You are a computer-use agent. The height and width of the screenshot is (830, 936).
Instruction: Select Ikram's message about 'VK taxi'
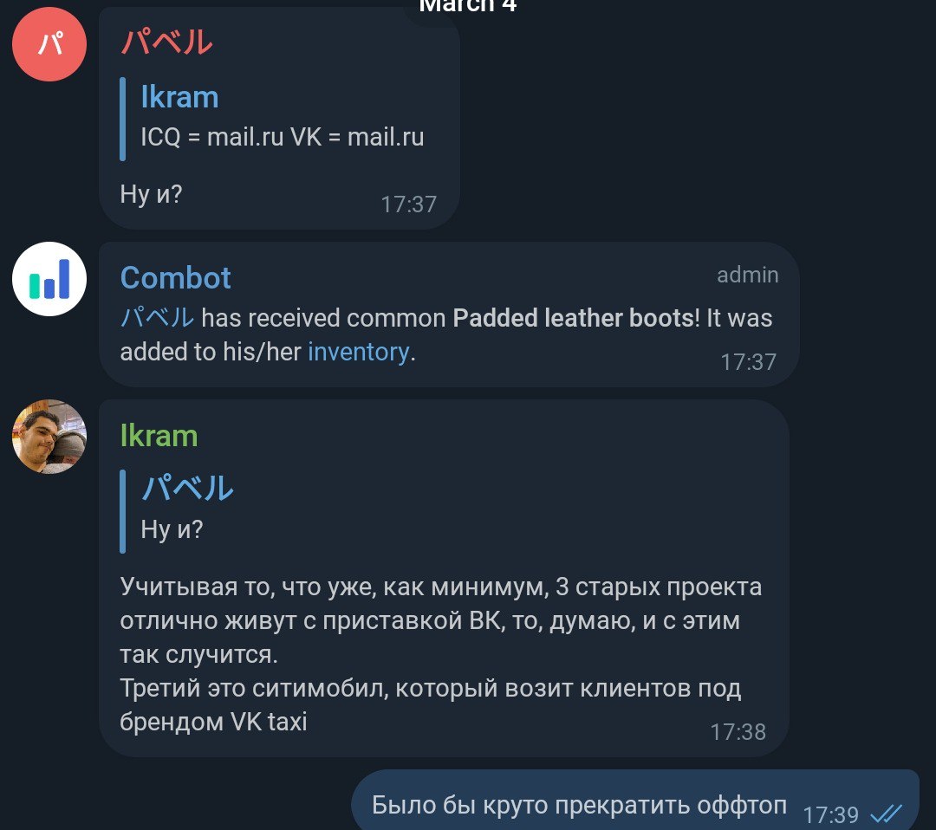444,578
